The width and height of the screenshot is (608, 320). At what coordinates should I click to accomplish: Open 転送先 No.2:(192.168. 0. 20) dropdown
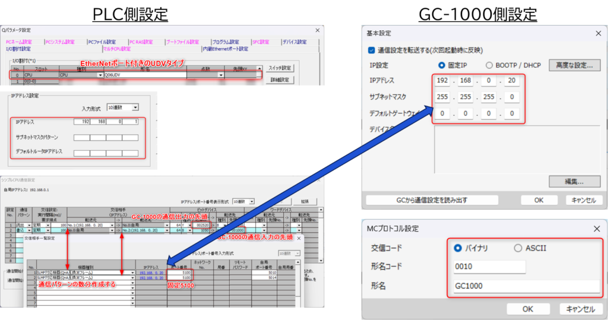pyautogui.click(x=167, y=230)
